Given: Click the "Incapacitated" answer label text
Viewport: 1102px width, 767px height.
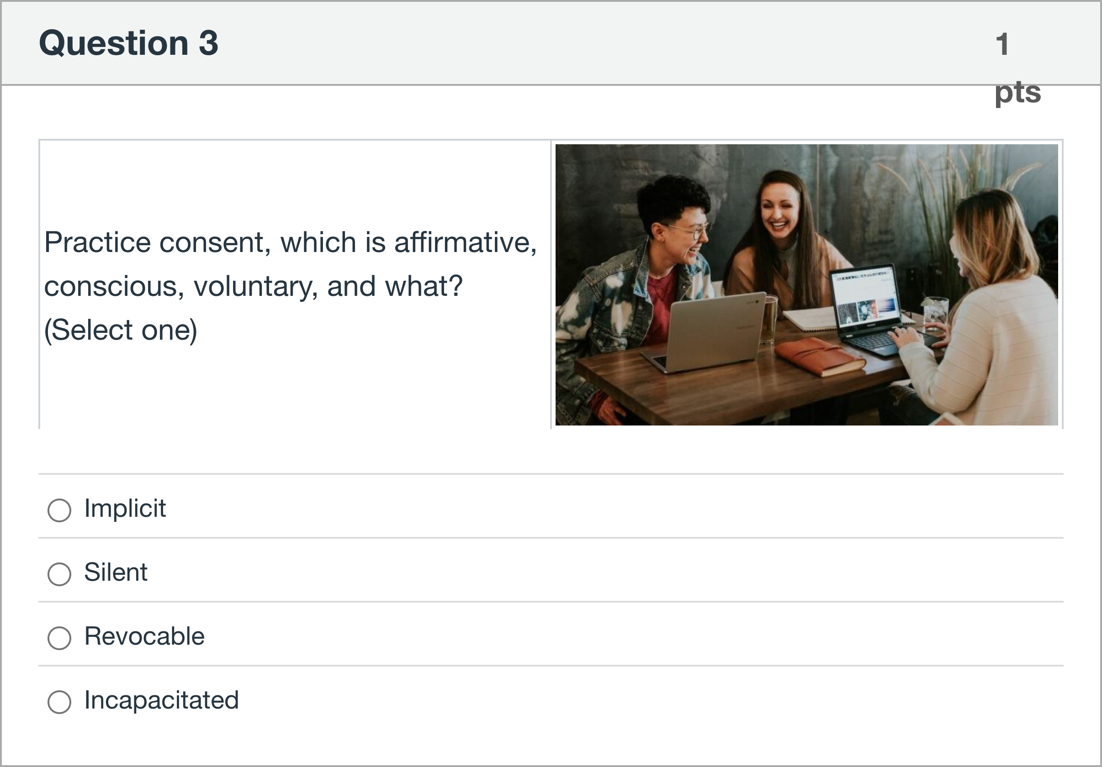Looking at the screenshot, I should click(161, 700).
